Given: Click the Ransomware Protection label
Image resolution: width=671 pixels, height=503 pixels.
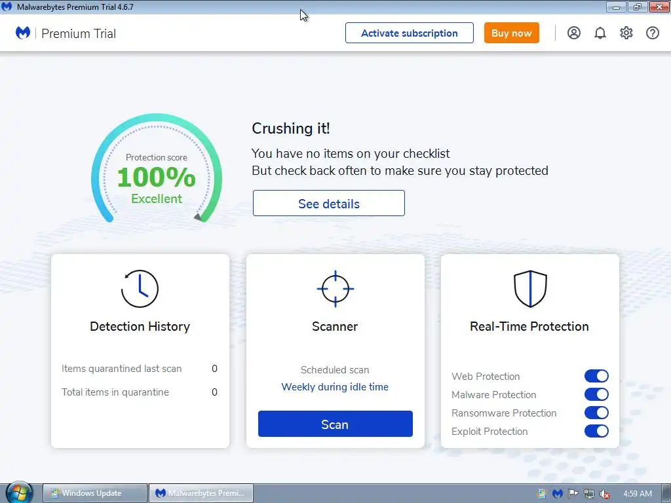Looking at the screenshot, I should click(504, 413).
